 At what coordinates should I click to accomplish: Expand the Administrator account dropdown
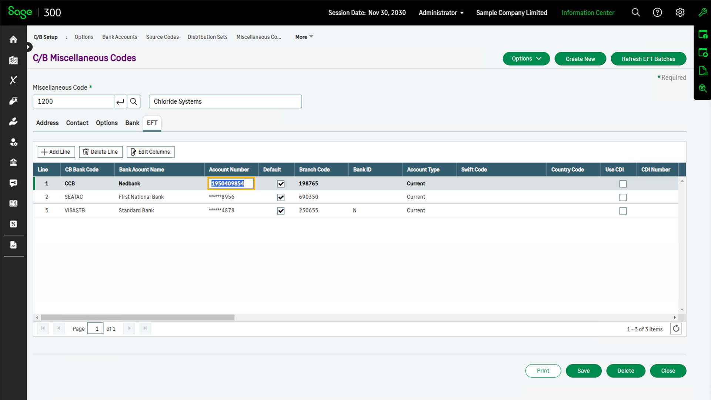441,12
